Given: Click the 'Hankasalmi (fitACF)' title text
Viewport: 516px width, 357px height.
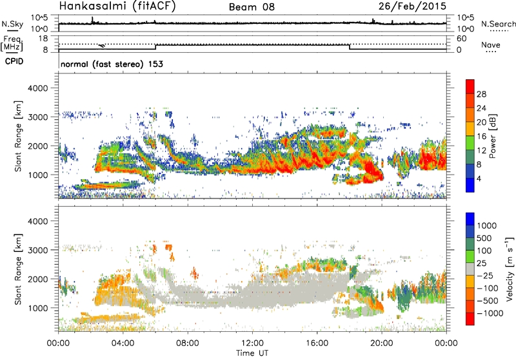Looking at the screenshot, I should 117,6.
